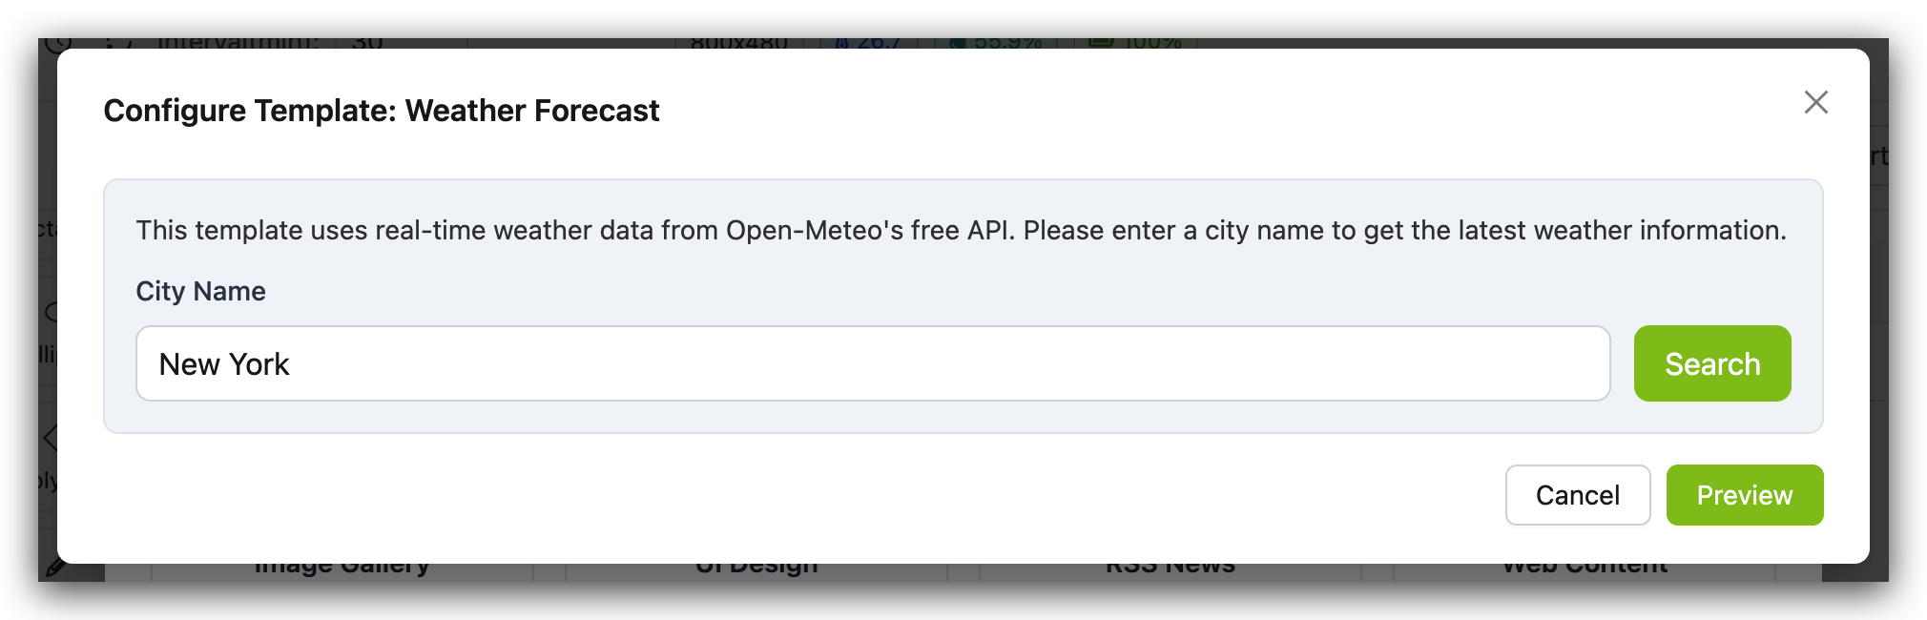Open the UI Design template
Viewport: 1927px width, 620px height.
point(756,568)
